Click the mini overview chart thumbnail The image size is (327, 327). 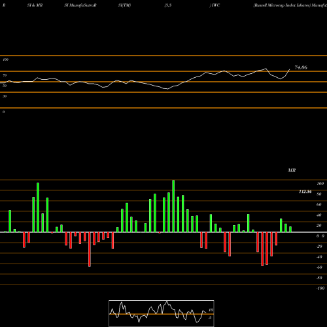pyautogui.click(x=162, y=313)
